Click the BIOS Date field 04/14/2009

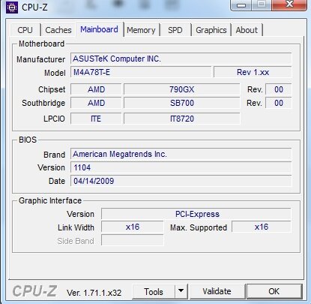pyautogui.click(x=181, y=181)
